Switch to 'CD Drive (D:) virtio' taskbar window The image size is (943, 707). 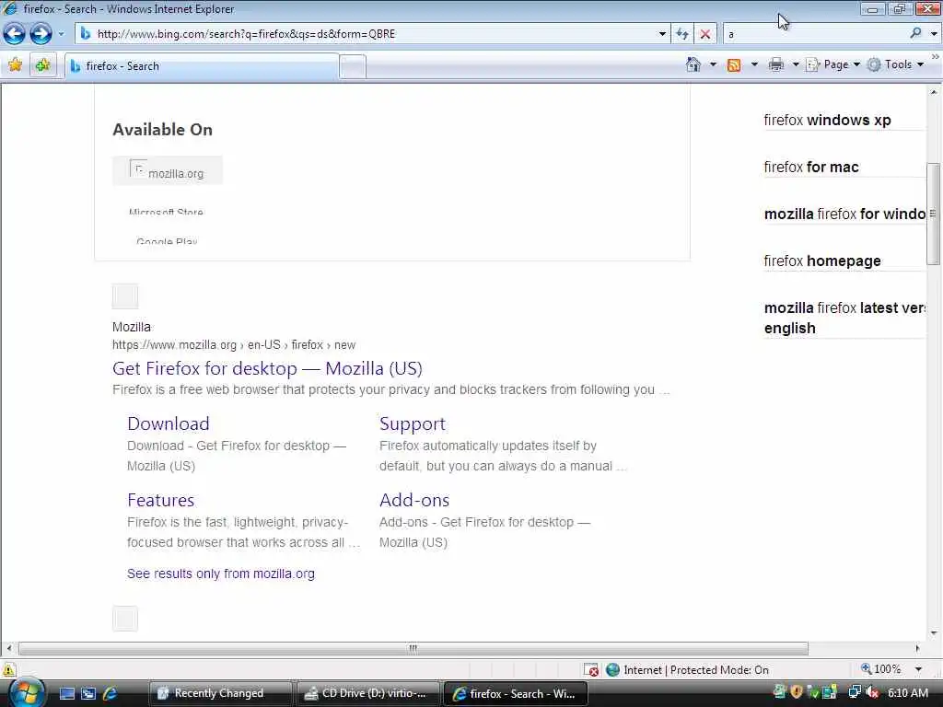click(368, 693)
